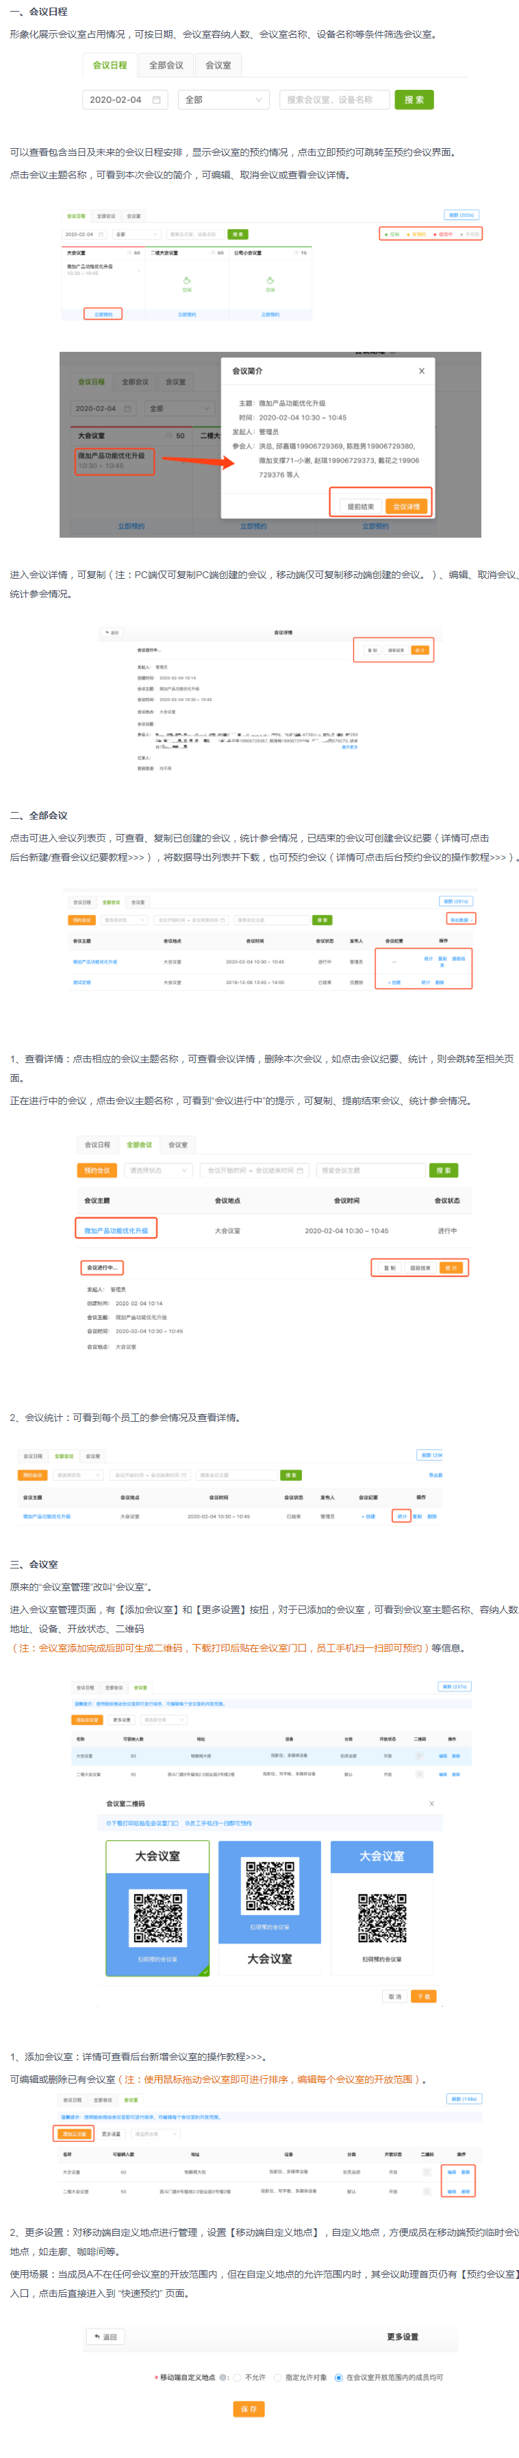
Task: Click 二楼大会议室 row 二维码 icon above QR dialog
Action: click(x=420, y=1774)
